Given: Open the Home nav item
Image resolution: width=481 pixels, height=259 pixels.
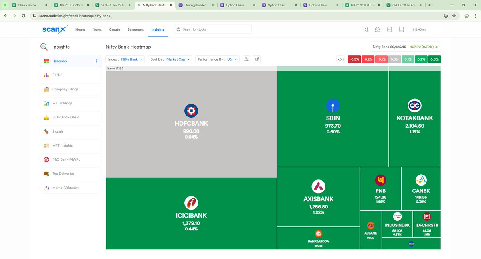Looking at the screenshot, I should [x=80, y=29].
